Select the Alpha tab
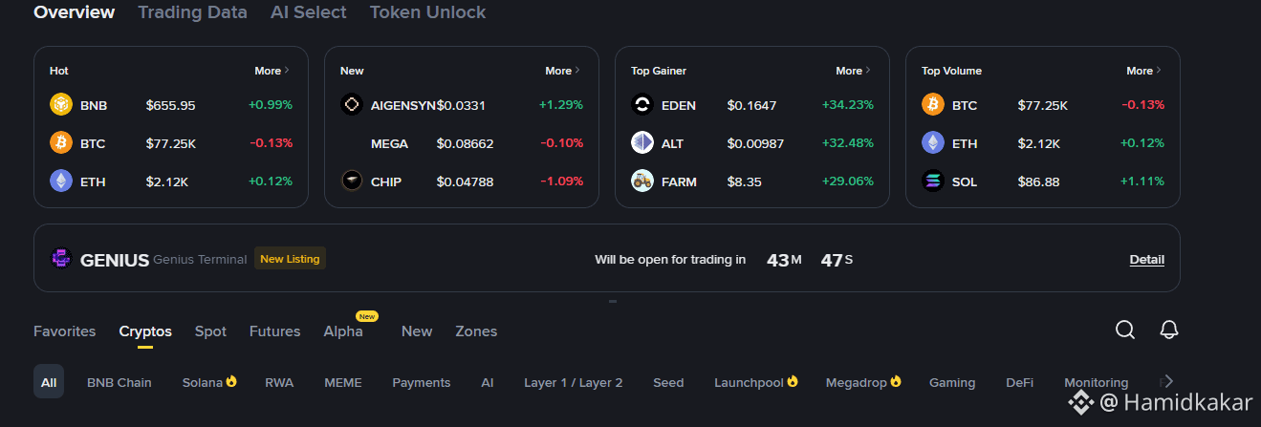This screenshot has height=427, width=1261. click(x=343, y=331)
